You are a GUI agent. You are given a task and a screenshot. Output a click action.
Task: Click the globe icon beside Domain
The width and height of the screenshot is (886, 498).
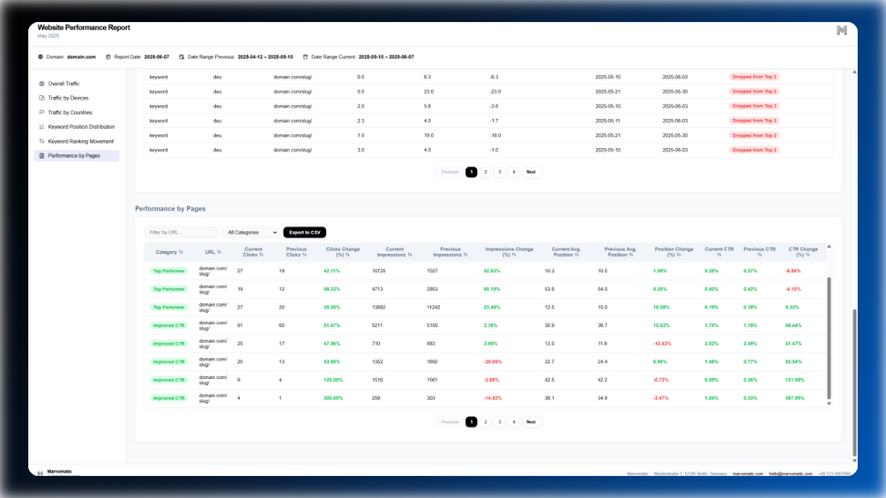[x=41, y=57]
